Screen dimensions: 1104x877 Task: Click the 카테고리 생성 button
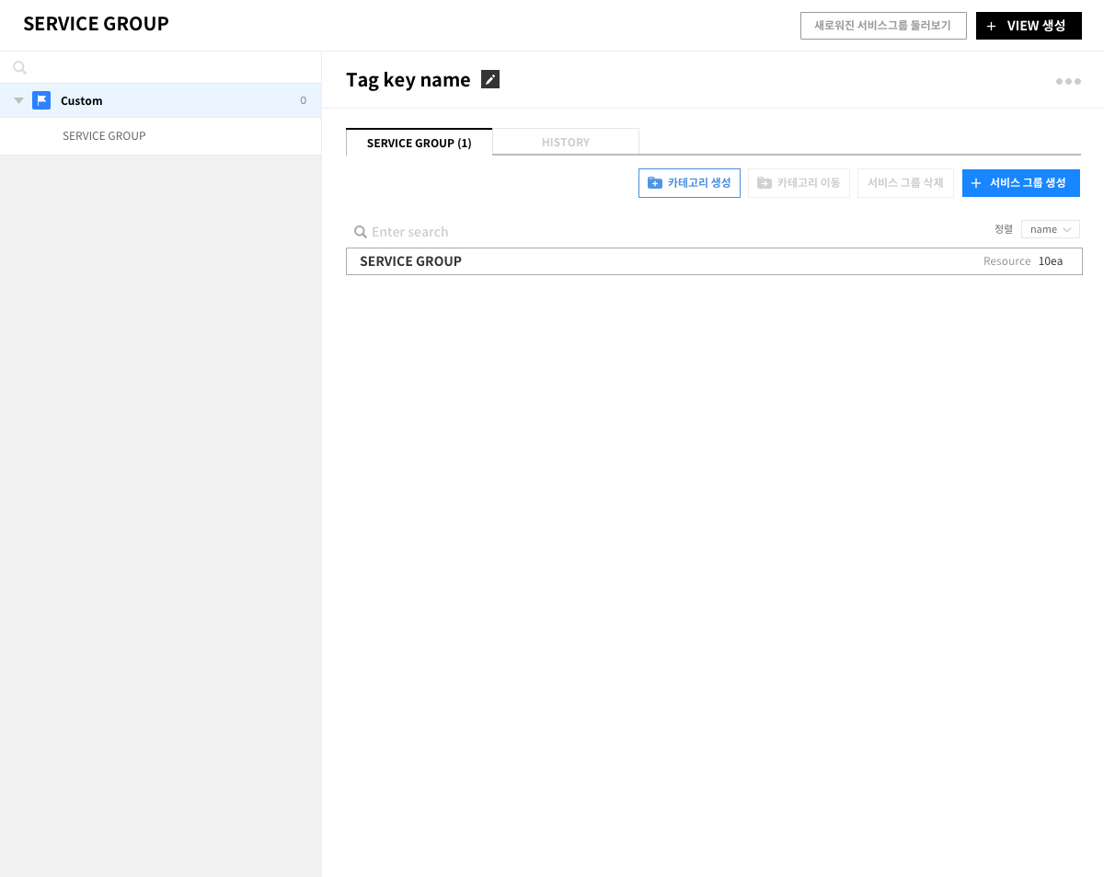[x=689, y=183]
